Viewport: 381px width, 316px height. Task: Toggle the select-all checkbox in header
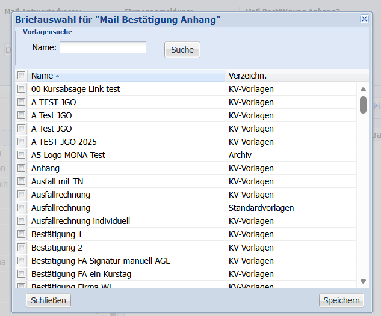(22, 76)
